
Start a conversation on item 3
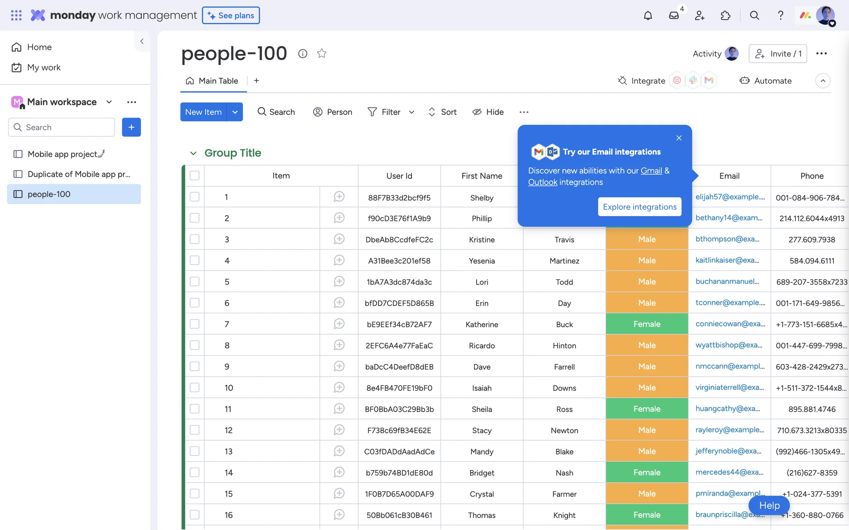coord(339,239)
